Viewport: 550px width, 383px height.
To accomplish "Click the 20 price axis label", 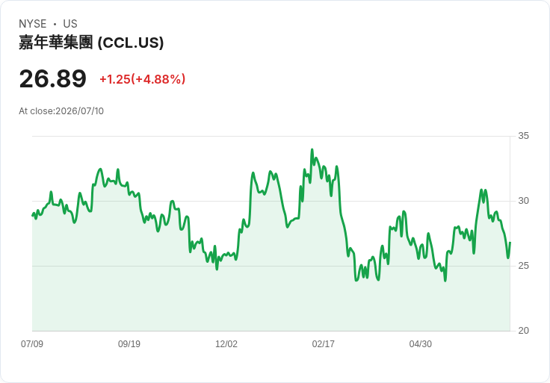I will point(523,331).
